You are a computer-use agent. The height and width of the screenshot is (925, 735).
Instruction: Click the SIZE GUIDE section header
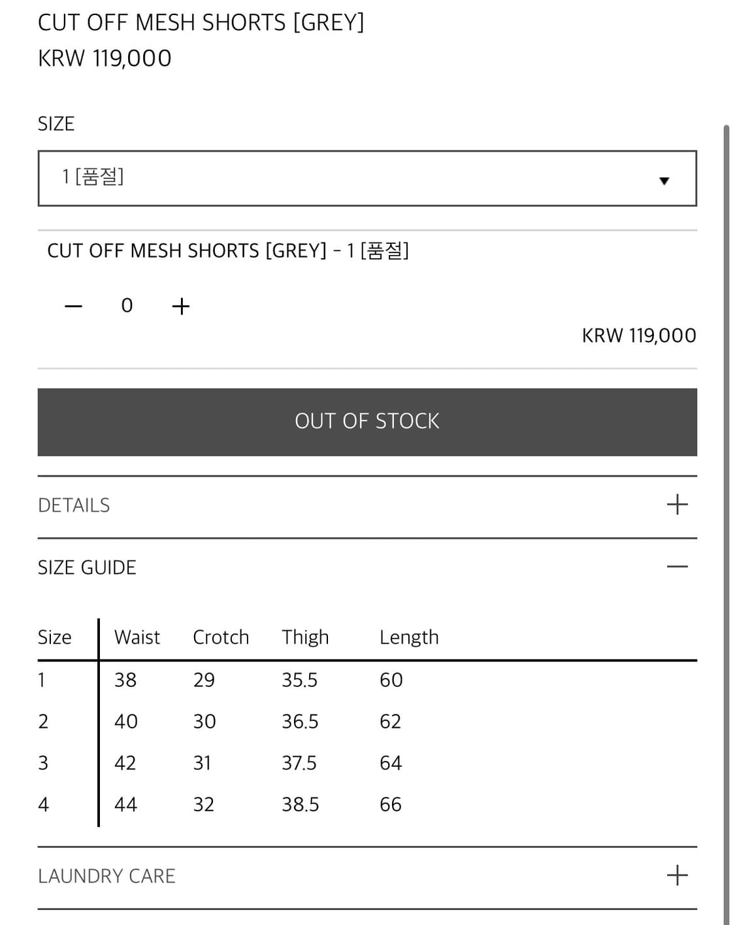point(87,567)
